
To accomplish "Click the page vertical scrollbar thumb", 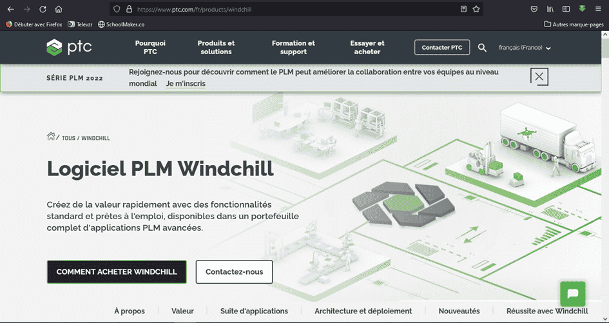I will coord(605,48).
